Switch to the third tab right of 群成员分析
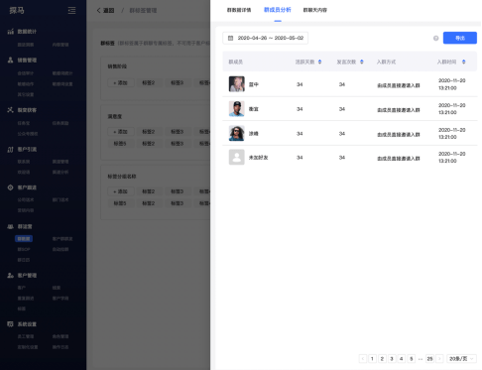The image size is (482, 370). tap(315, 10)
